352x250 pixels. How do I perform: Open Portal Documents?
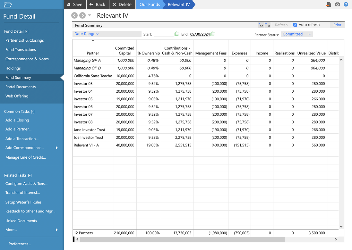pos(21,87)
